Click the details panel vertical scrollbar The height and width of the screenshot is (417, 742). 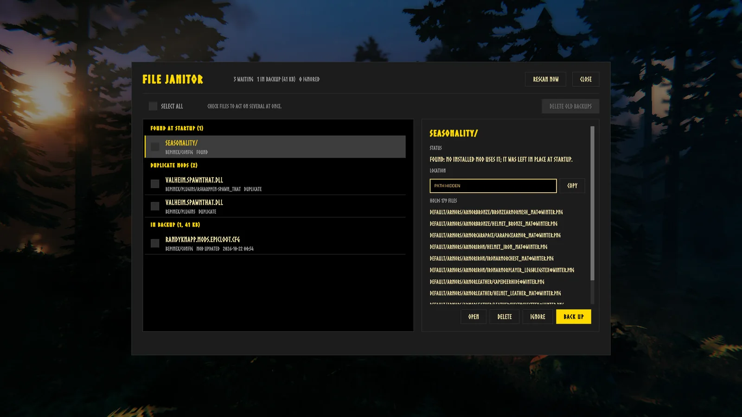592,203
